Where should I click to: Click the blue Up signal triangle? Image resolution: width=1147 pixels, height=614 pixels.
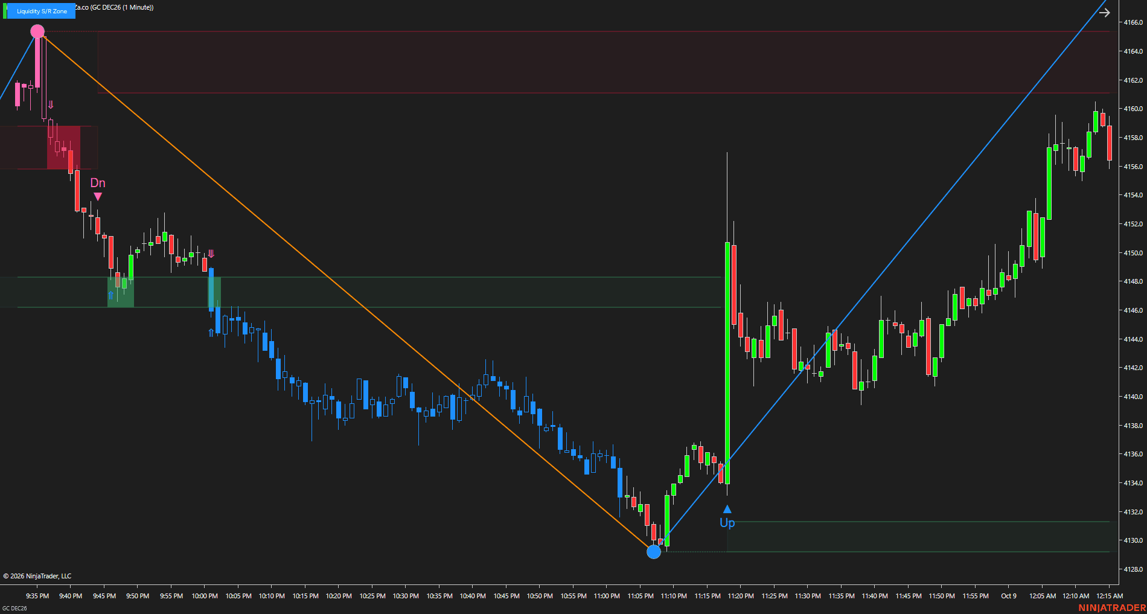727,509
